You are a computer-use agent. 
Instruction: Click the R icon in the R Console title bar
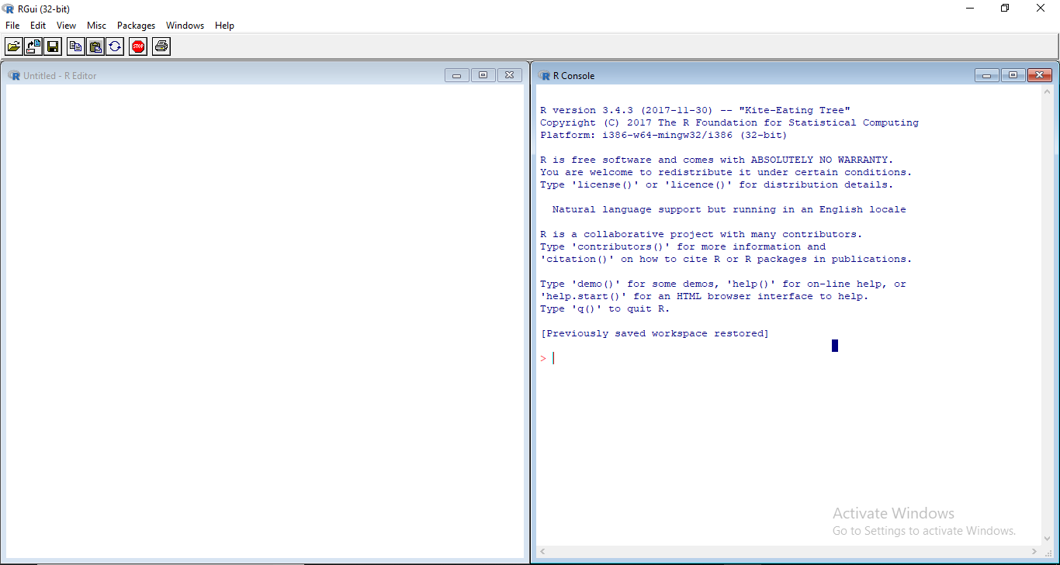coord(544,75)
